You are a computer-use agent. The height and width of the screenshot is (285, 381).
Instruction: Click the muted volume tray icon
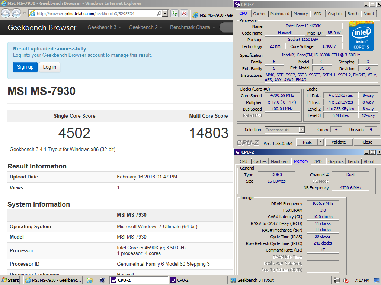[x=346, y=281]
